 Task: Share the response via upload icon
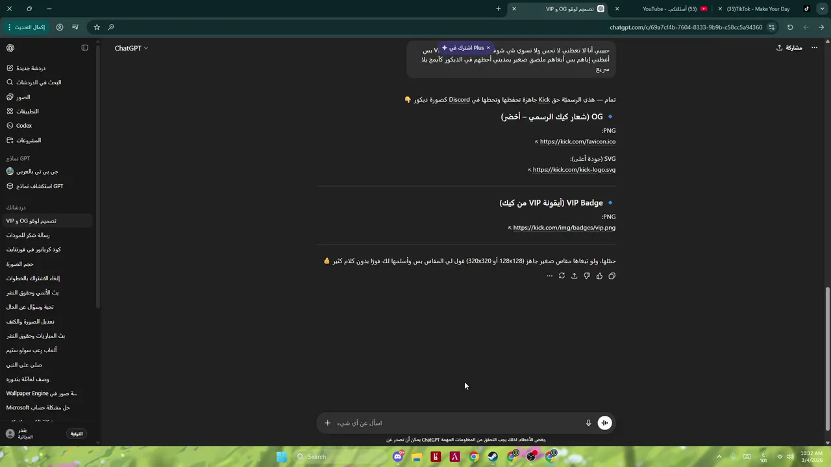pos(574,276)
